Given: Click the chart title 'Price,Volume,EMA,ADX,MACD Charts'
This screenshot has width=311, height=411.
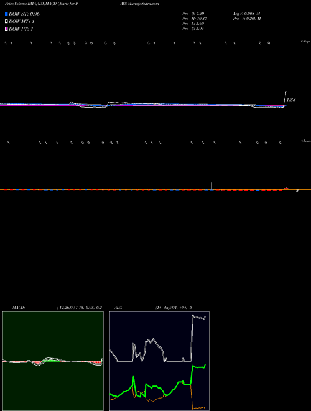Looking at the screenshot, I should click(x=37, y=4).
